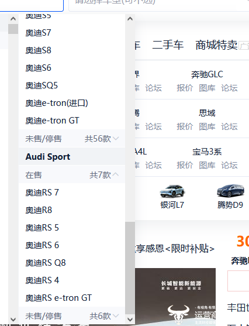Viewport: 249px width, 326px height.
Task: Click the 腾势D9 car thumbnail
Action: click(230, 190)
